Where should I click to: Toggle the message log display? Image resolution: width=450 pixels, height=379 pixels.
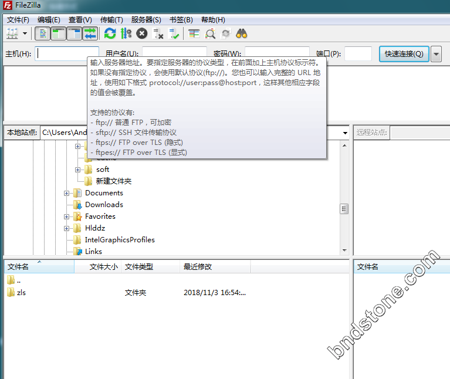tap(43, 33)
